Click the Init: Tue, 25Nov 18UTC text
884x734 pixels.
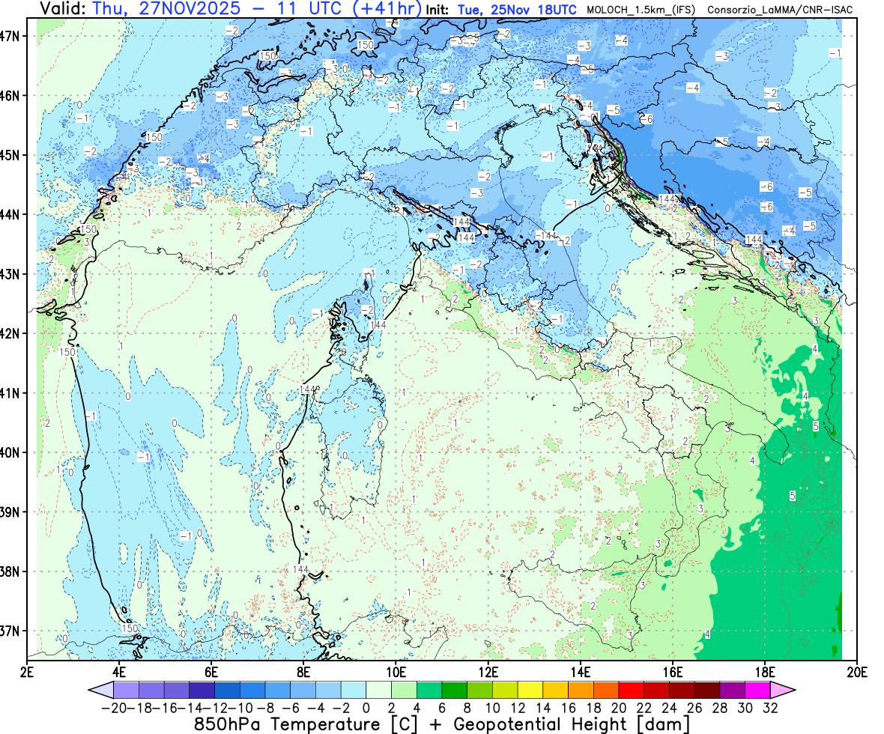tap(500, 10)
